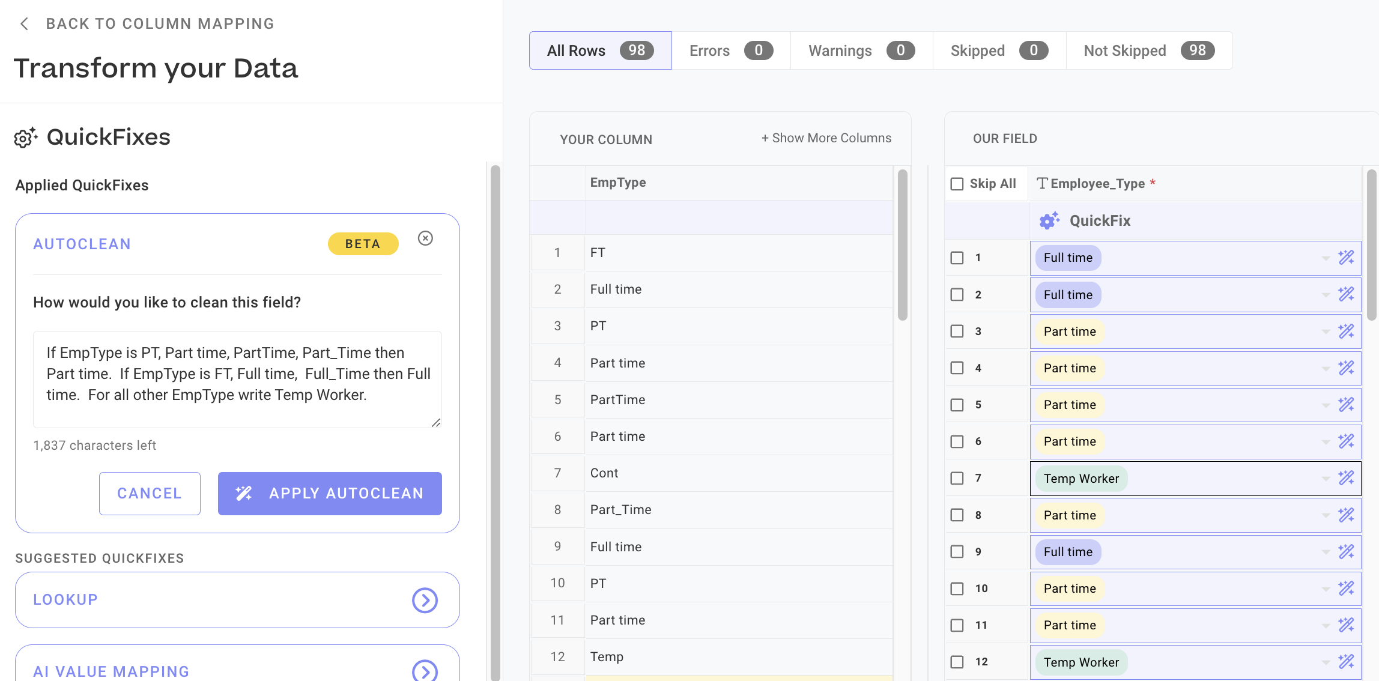Click the autoclean instructions text area
Image resolution: width=1379 pixels, height=681 pixels.
237,378
